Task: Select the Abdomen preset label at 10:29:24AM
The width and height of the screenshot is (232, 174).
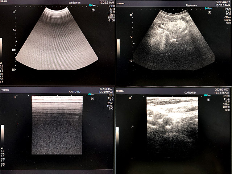Action: (191, 5)
